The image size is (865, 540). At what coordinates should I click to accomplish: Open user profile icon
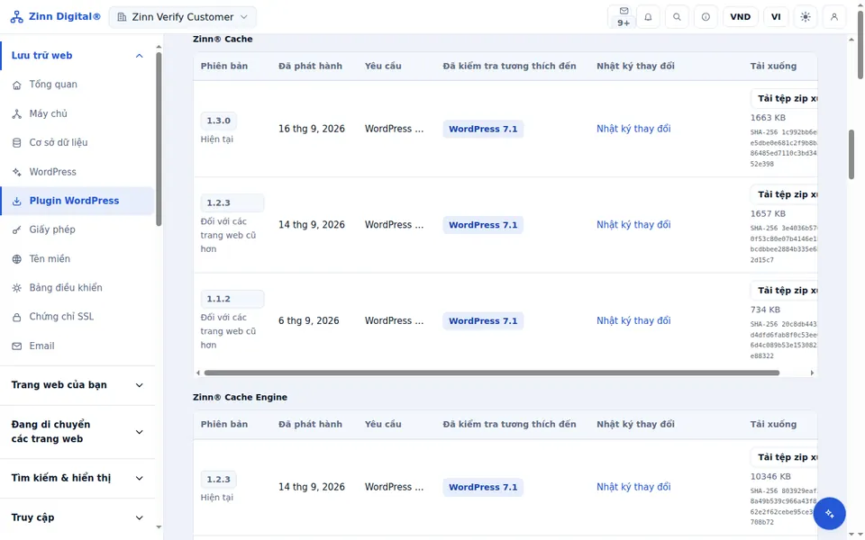point(834,16)
